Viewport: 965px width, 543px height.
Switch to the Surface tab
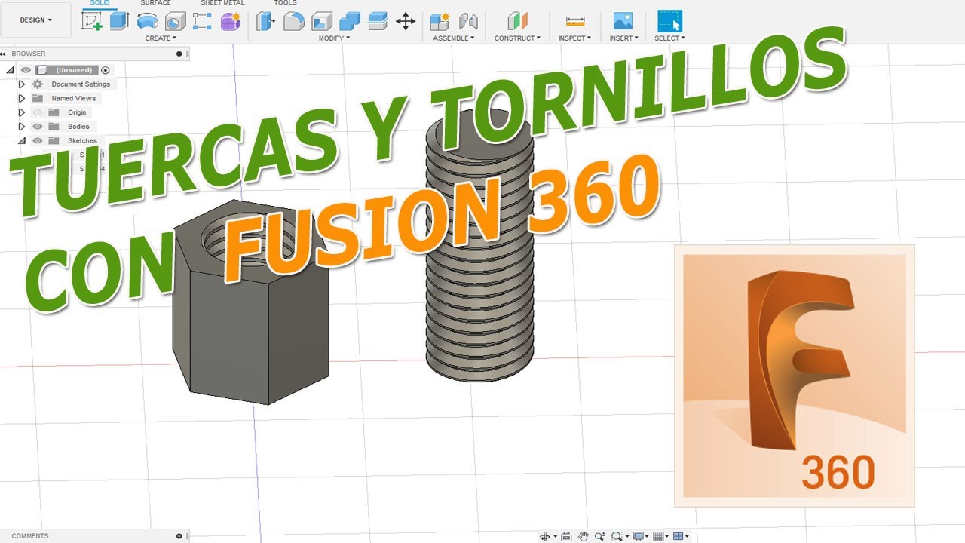[x=155, y=3]
